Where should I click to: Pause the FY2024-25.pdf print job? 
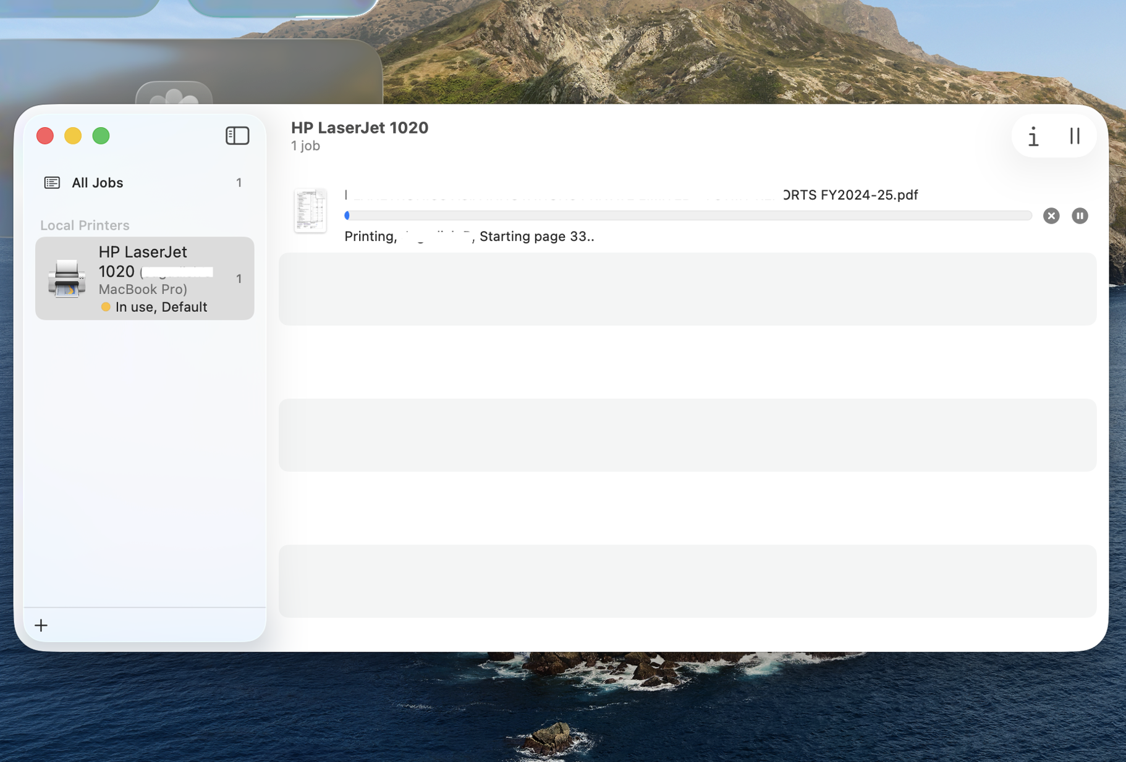pos(1080,216)
